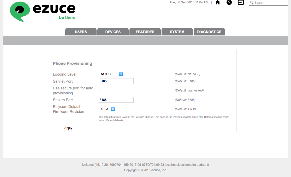The image size is (291, 177).
Task: Click the eZuce logo
Action: (43, 11)
